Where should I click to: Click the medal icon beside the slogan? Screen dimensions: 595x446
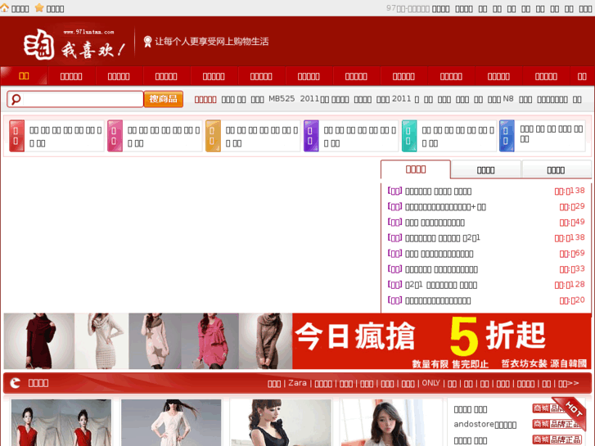point(147,42)
